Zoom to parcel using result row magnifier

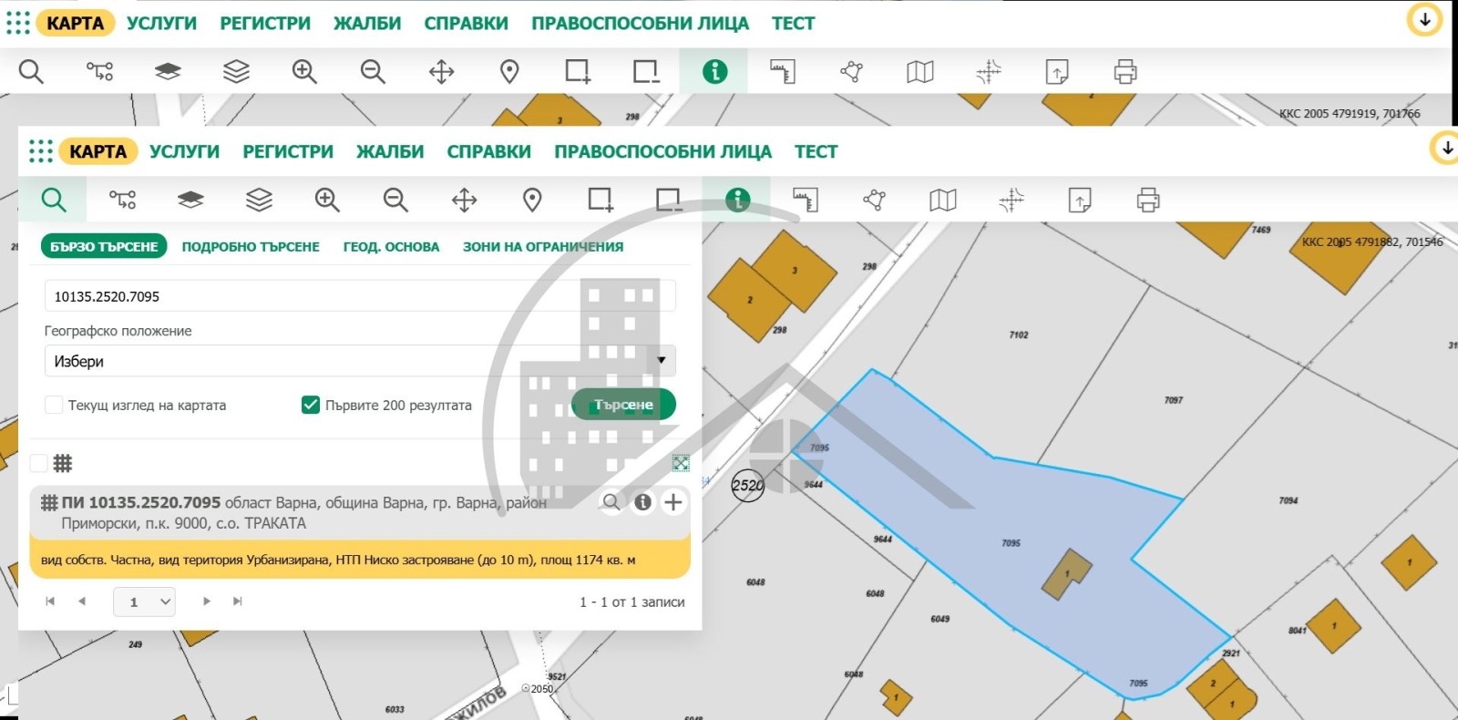click(x=611, y=502)
